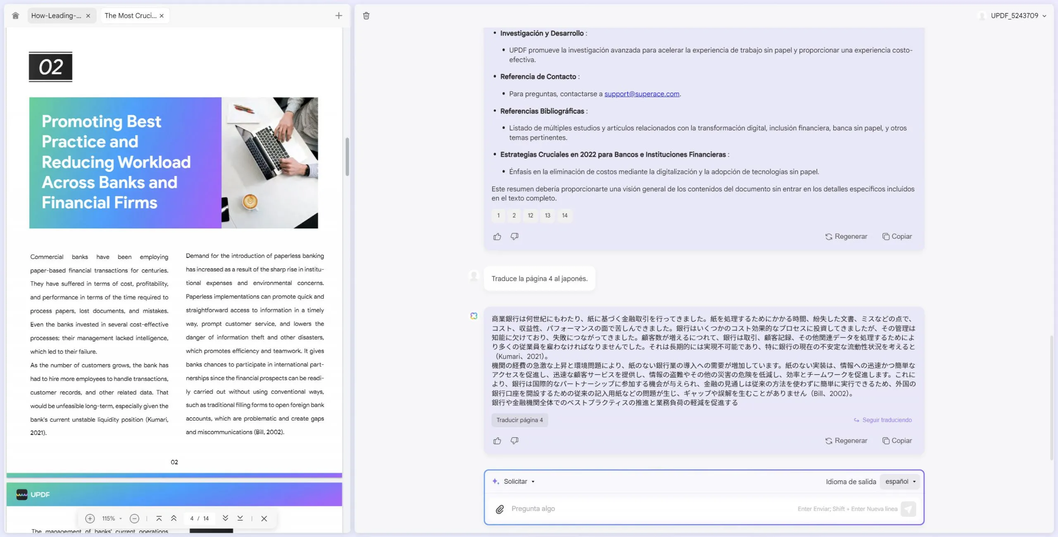
Task: Clear chat with the trash icon
Action: point(366,16)
